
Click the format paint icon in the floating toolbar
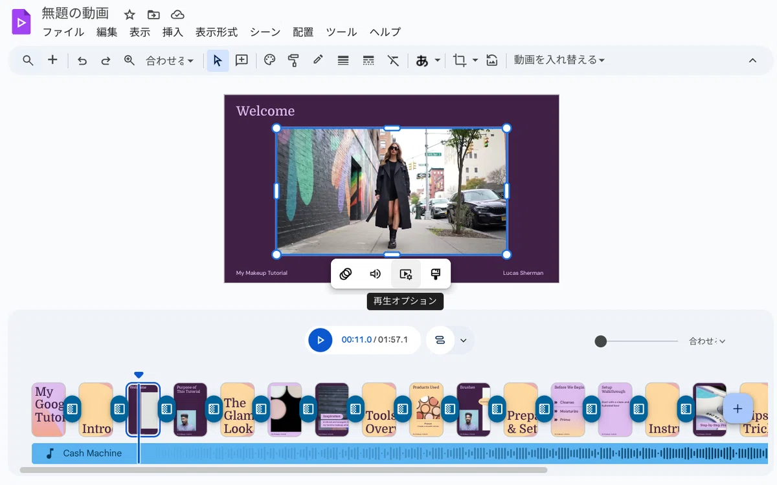click(436, 274)
